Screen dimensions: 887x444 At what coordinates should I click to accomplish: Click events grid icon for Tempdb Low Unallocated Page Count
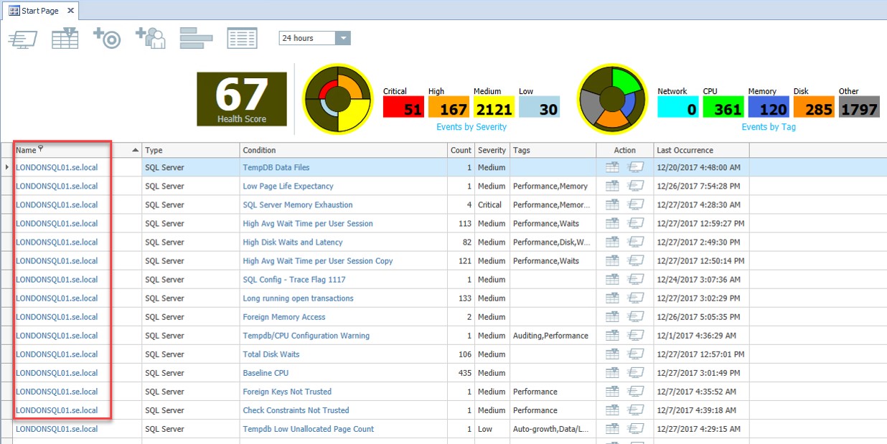point(612,428)
